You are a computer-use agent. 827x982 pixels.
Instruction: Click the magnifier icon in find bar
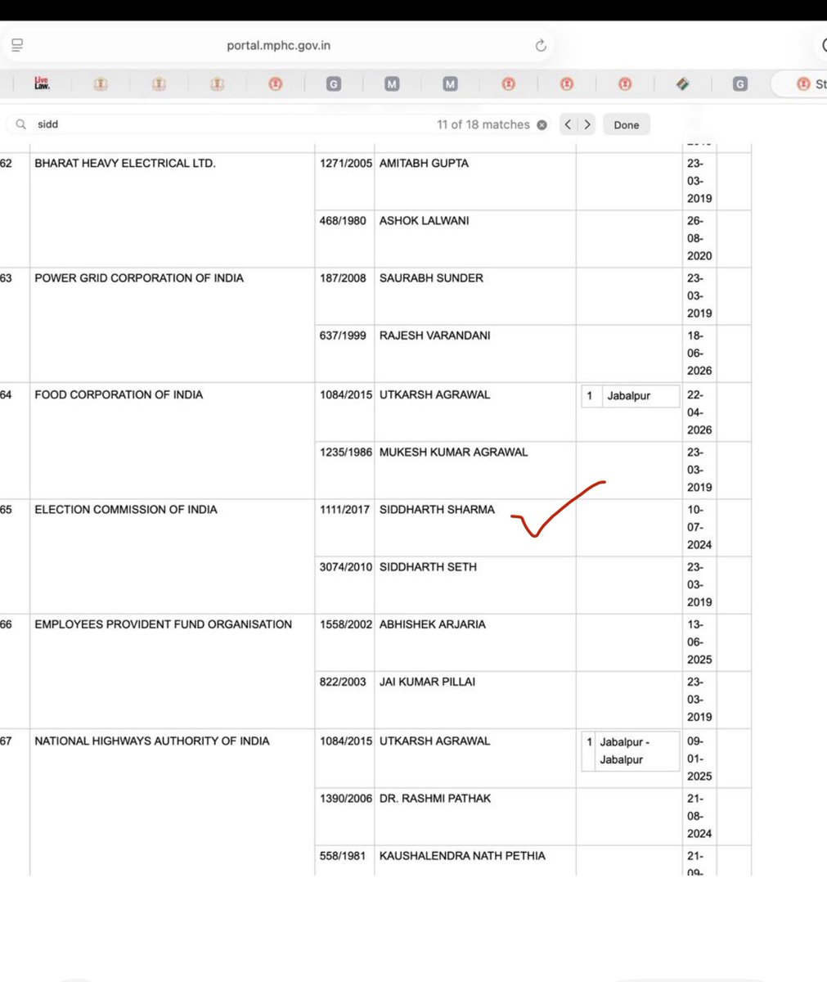point(21,124)
